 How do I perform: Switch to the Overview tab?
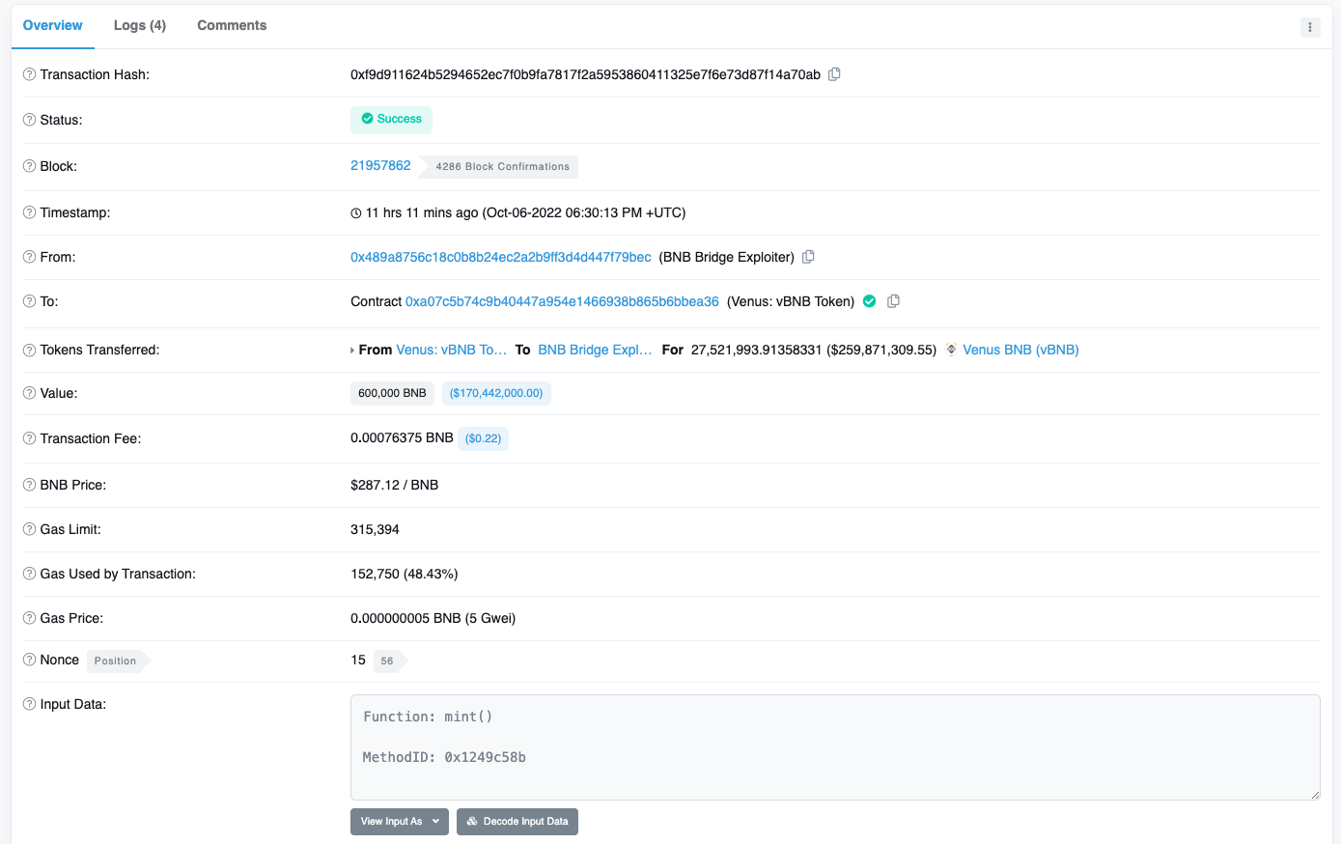point(53,25)
